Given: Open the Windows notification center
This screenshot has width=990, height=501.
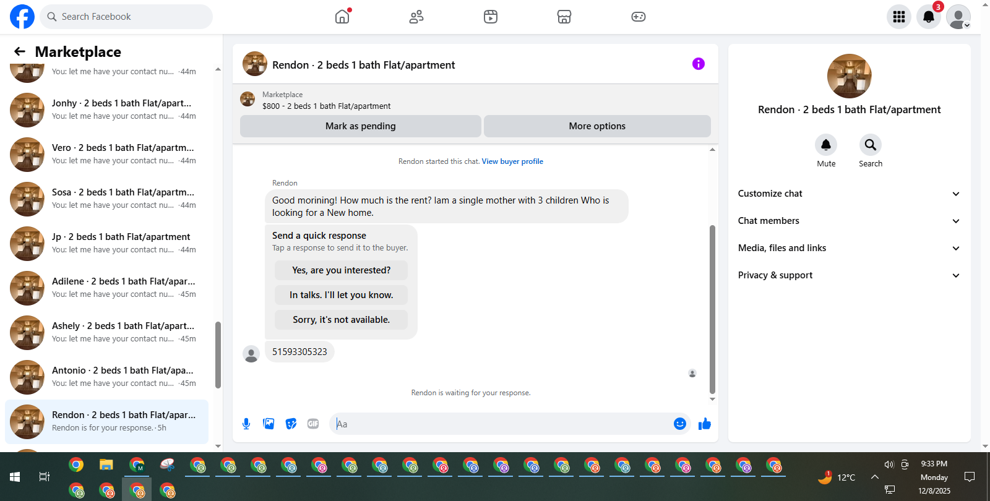Looking at the screenshot, I should click(x=970, y=477).
